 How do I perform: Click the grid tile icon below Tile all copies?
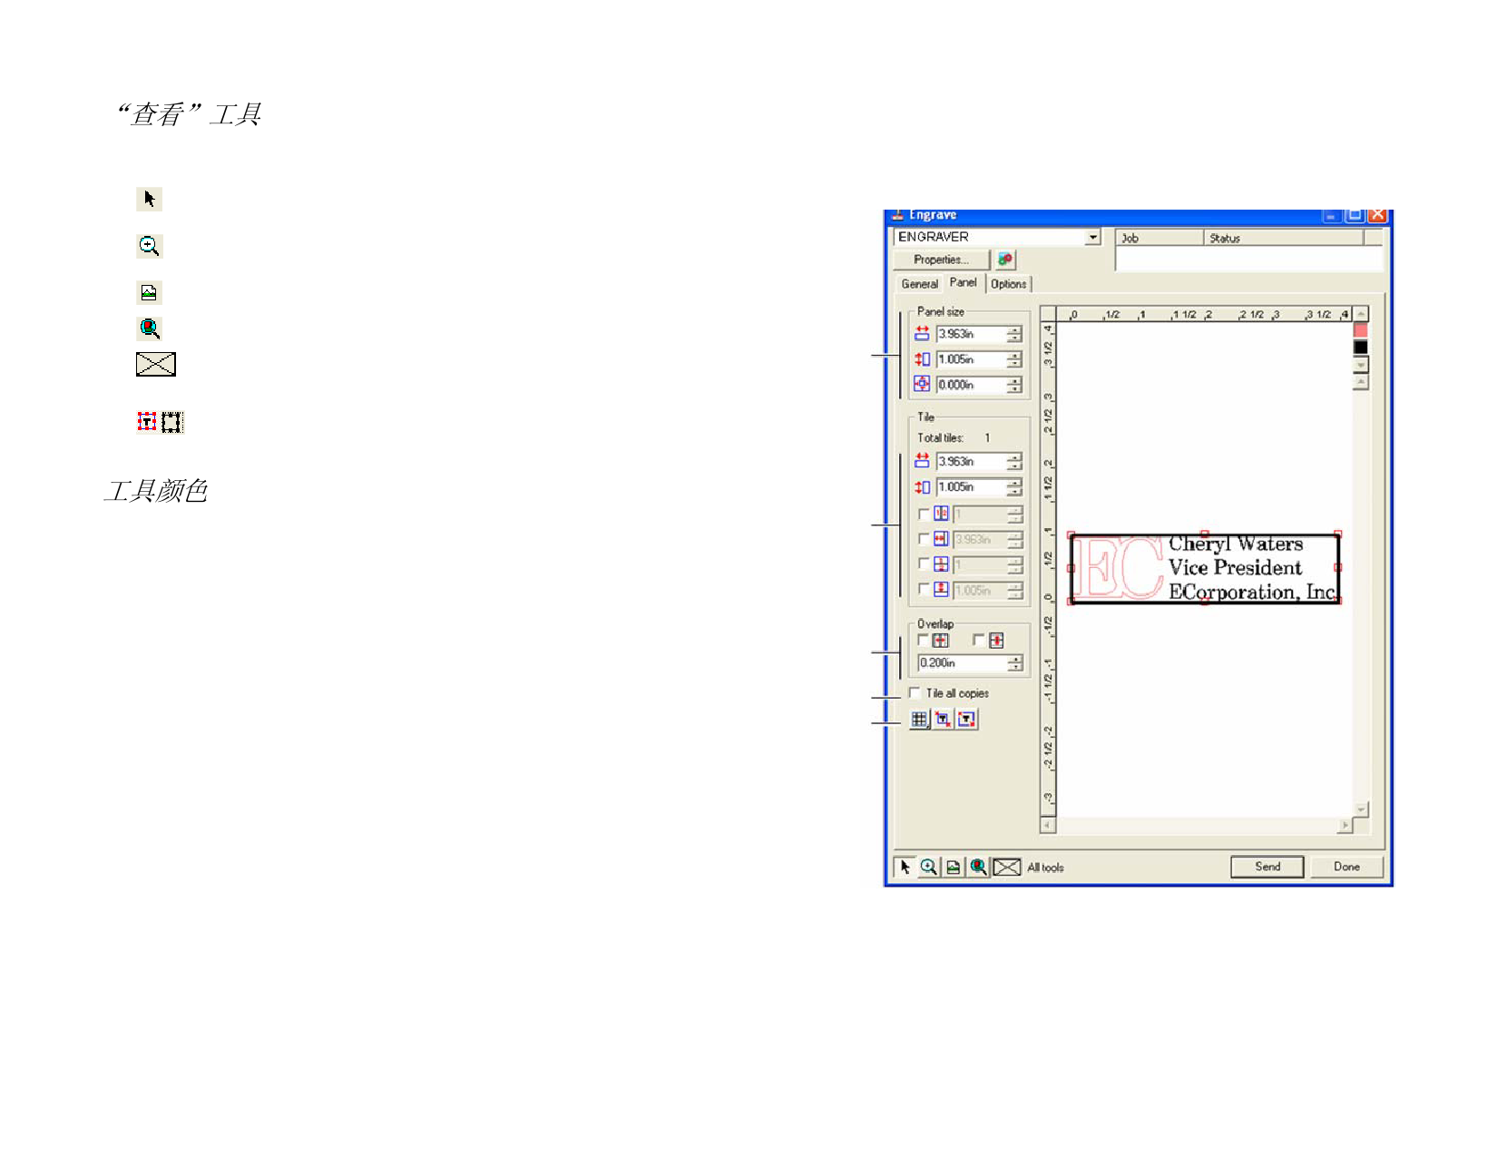[x=919, y=720]
